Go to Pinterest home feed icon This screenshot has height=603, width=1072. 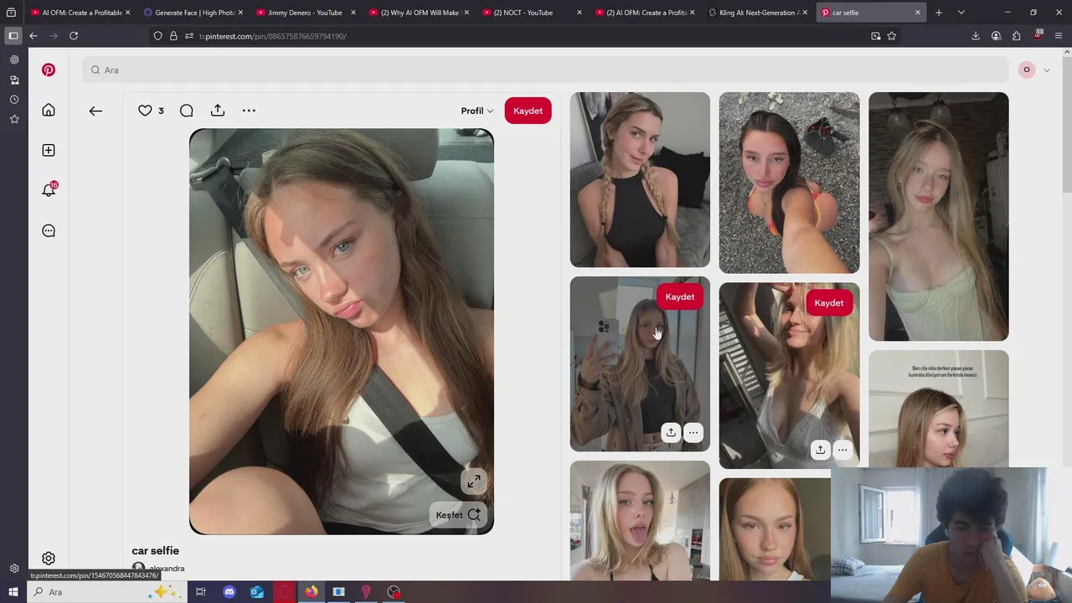(x=49, y=111)
